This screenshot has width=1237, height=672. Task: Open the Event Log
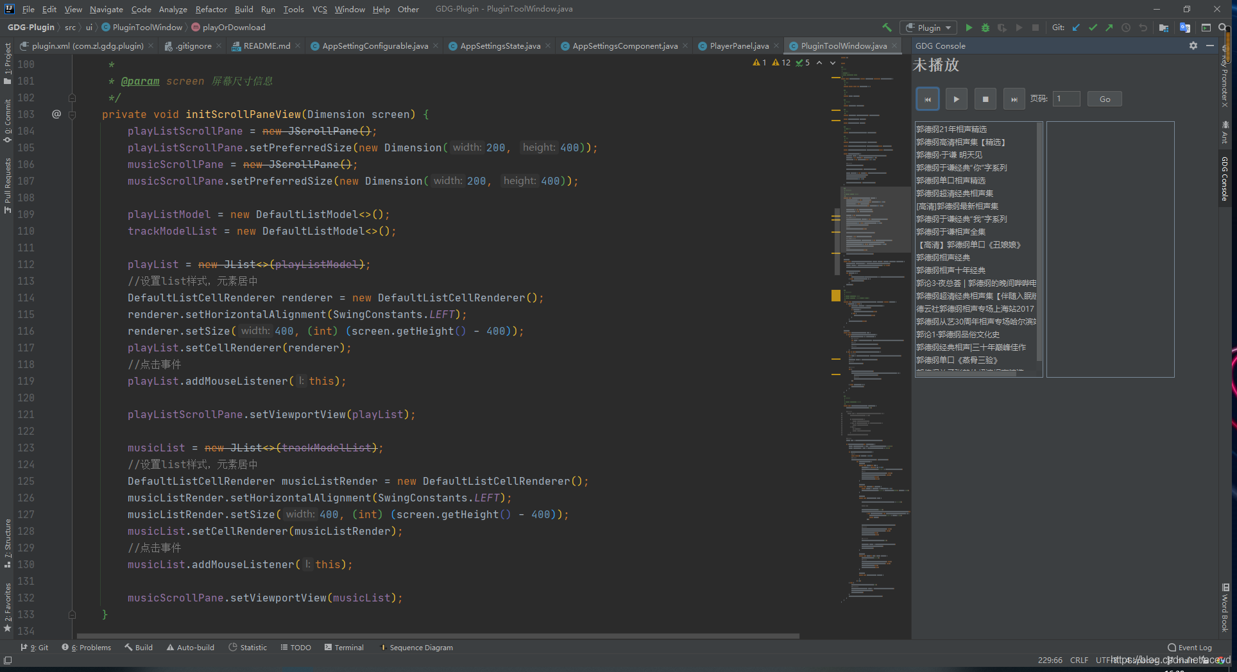[1190, 648]
